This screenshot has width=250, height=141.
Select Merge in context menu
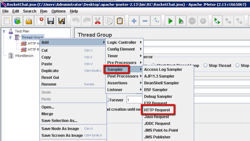tap(73, 114)
